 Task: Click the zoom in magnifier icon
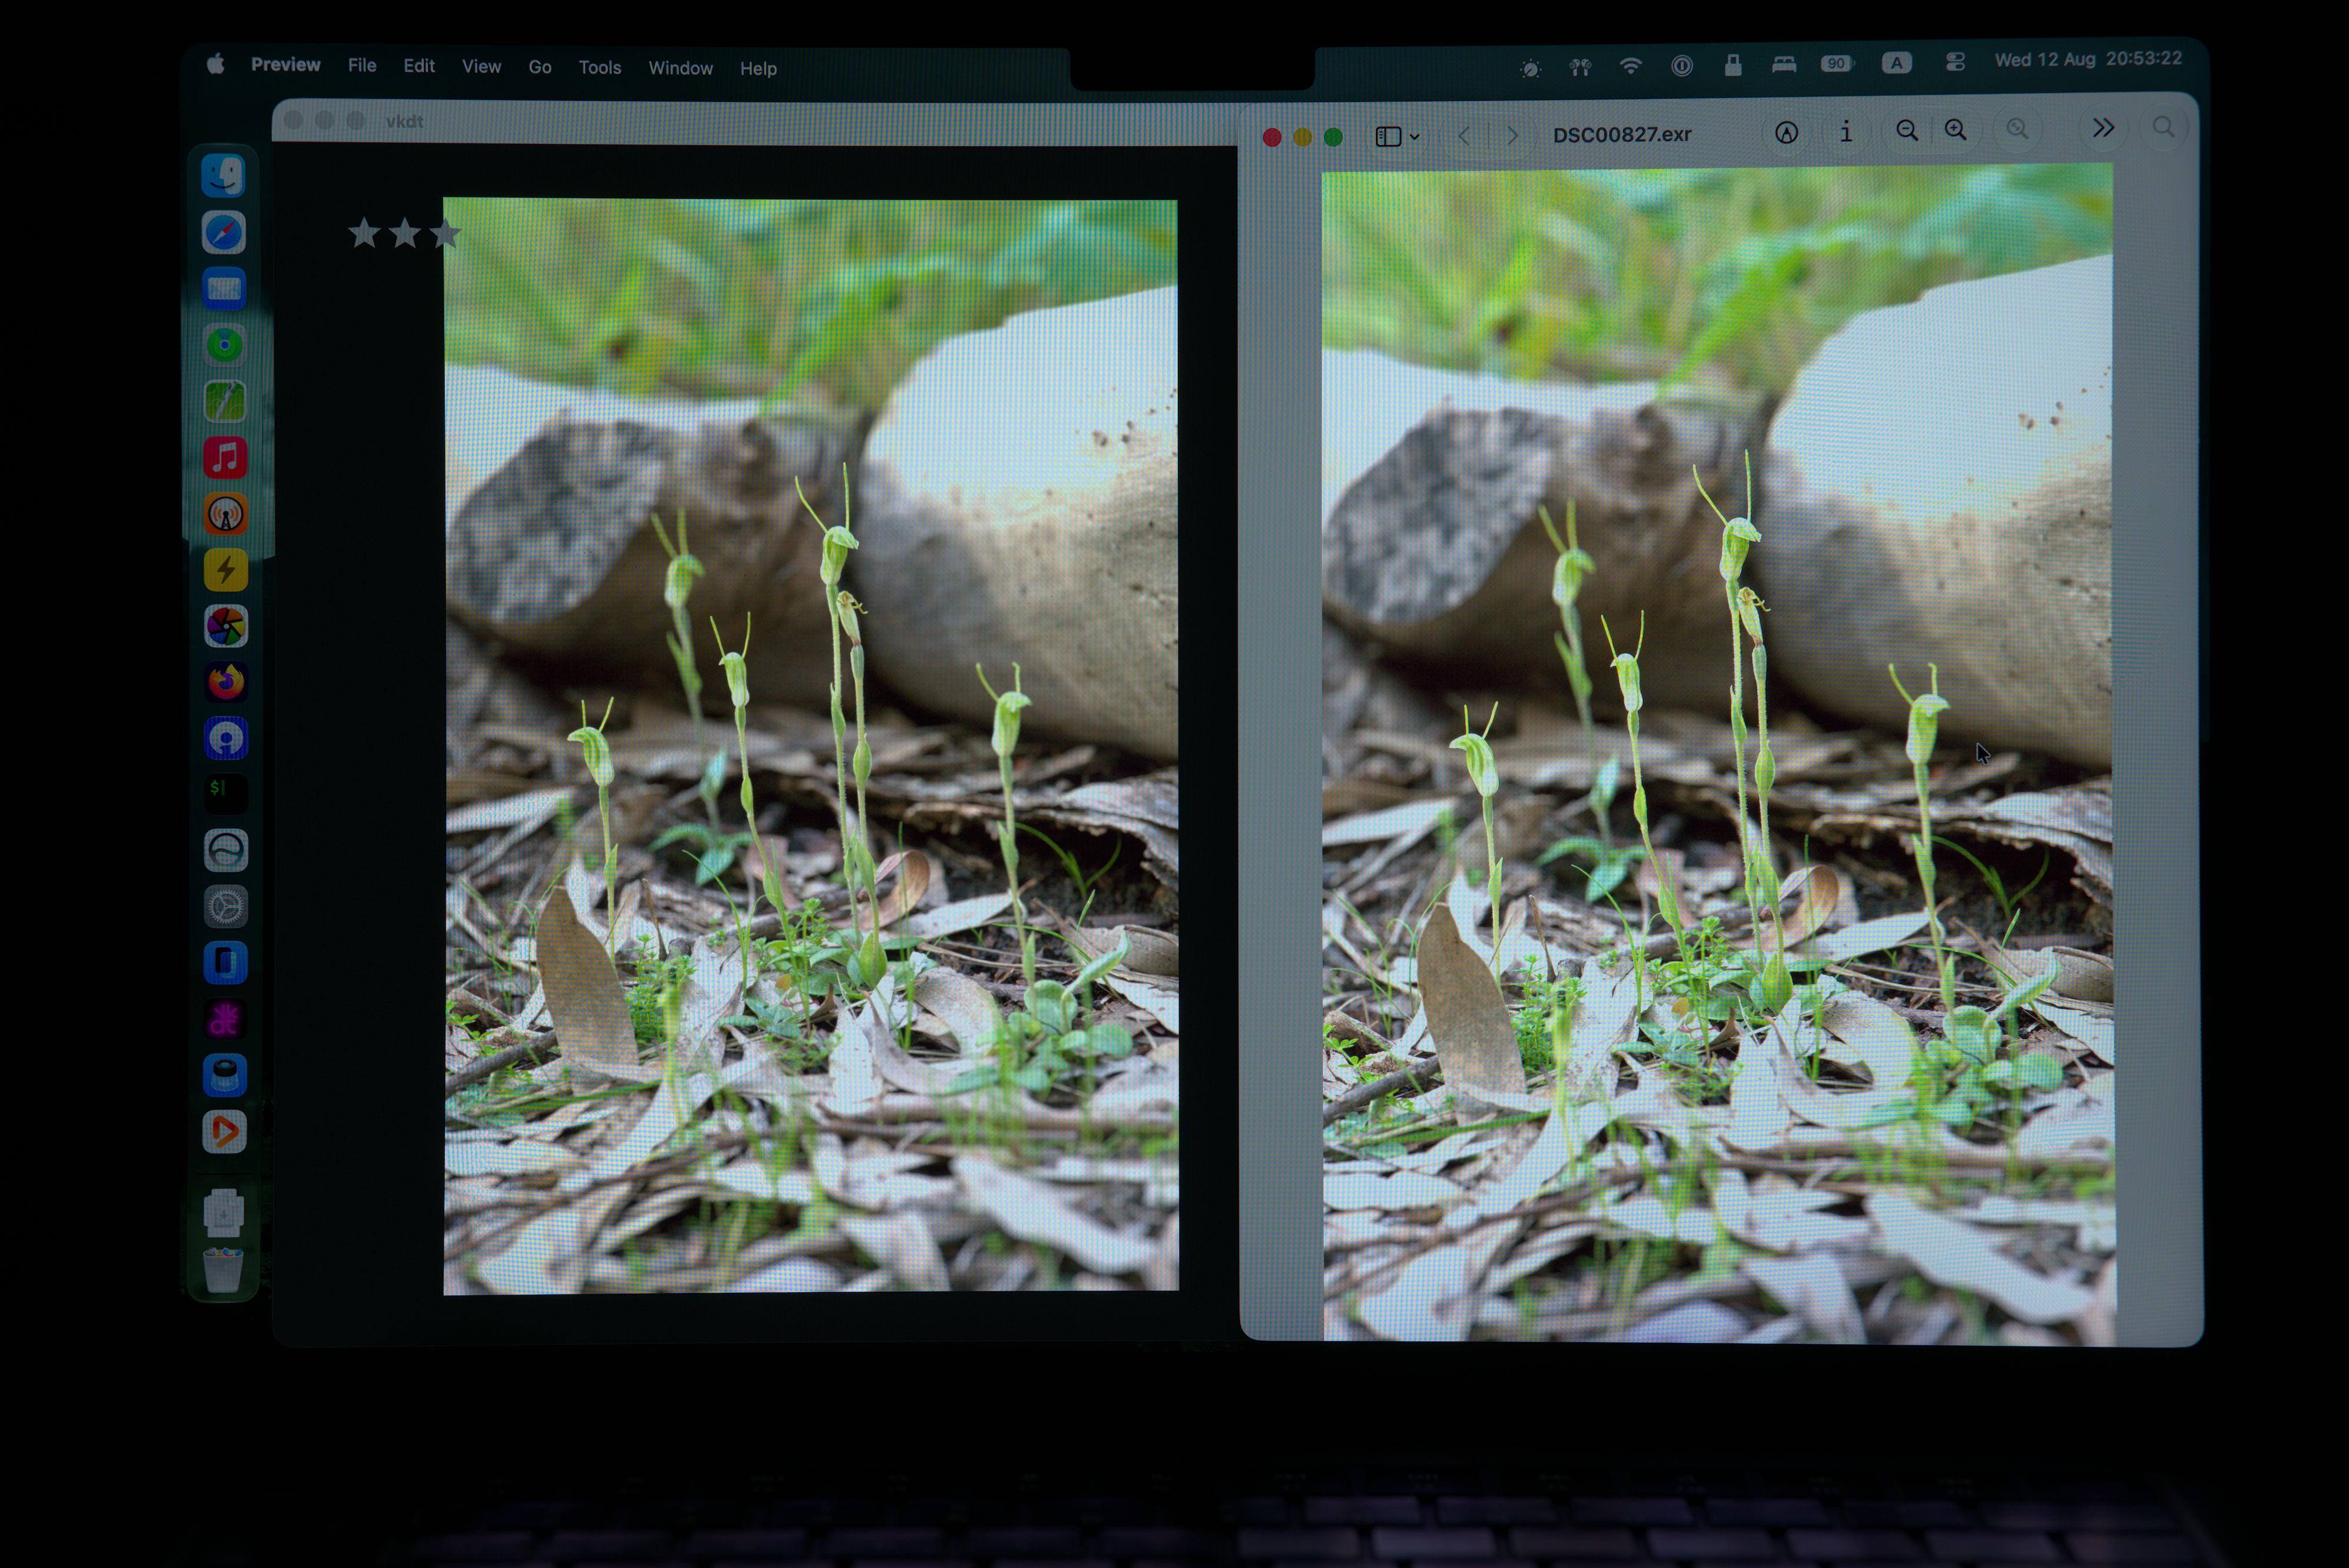click(1956, 130)
